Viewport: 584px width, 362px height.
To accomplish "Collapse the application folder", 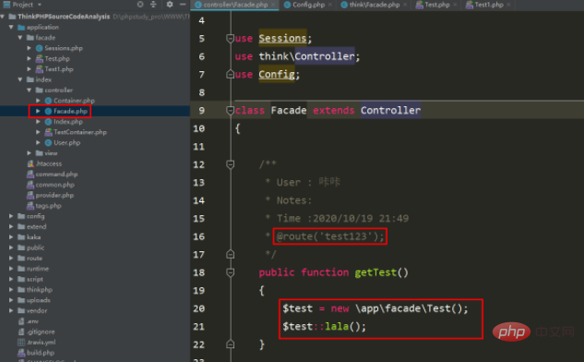I will 11,27.
